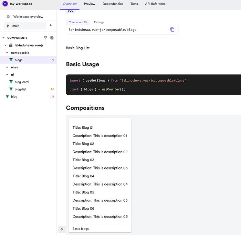Collapse the COMPONENTS section
241x235 pixels.
tap(3, 38)
